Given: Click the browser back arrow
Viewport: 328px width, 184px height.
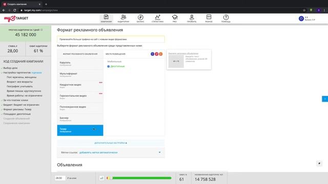Looking at the screenshot, I should click(x=4, y=10).
